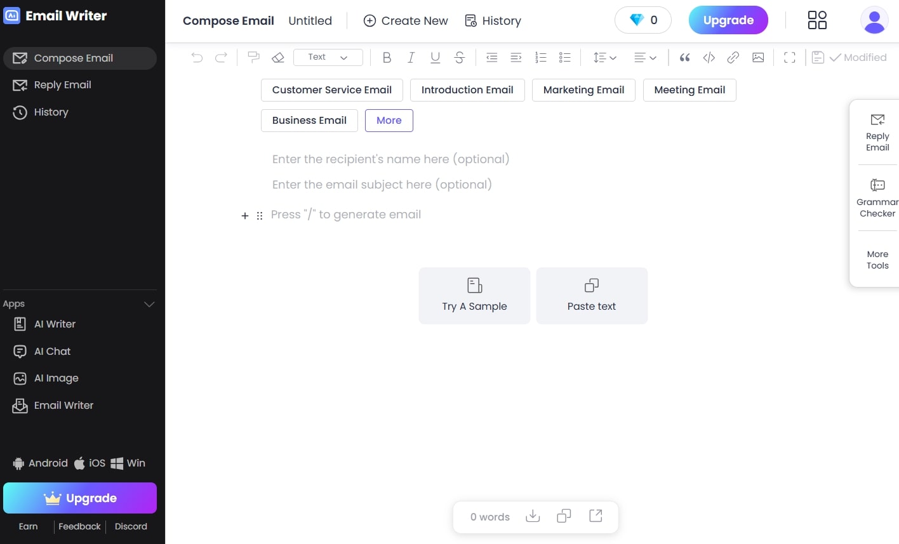The image size is (899, 544).
Task: Open Reply Email in the sidebar
Action: 62,85
